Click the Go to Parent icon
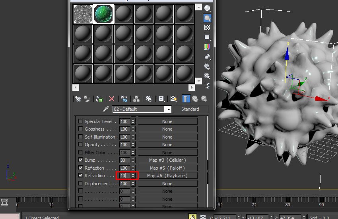 195,99
